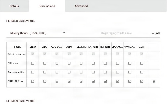Image resolution: width=167 pixels, height=104 pixels.
Task: Uncheck Delete for AFPIMS Site role
Action: pos(81,81)
